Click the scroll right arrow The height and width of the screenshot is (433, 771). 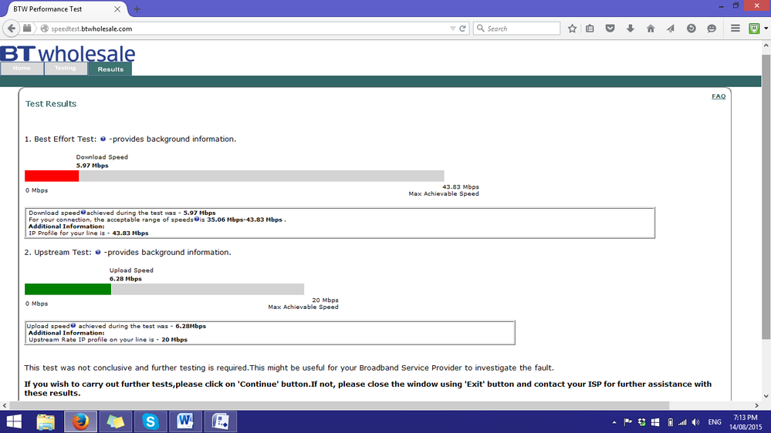(757, 405)
